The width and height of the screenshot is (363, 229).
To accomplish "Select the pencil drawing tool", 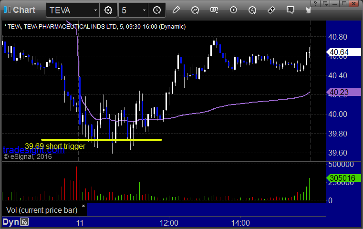I will point(176,10).
